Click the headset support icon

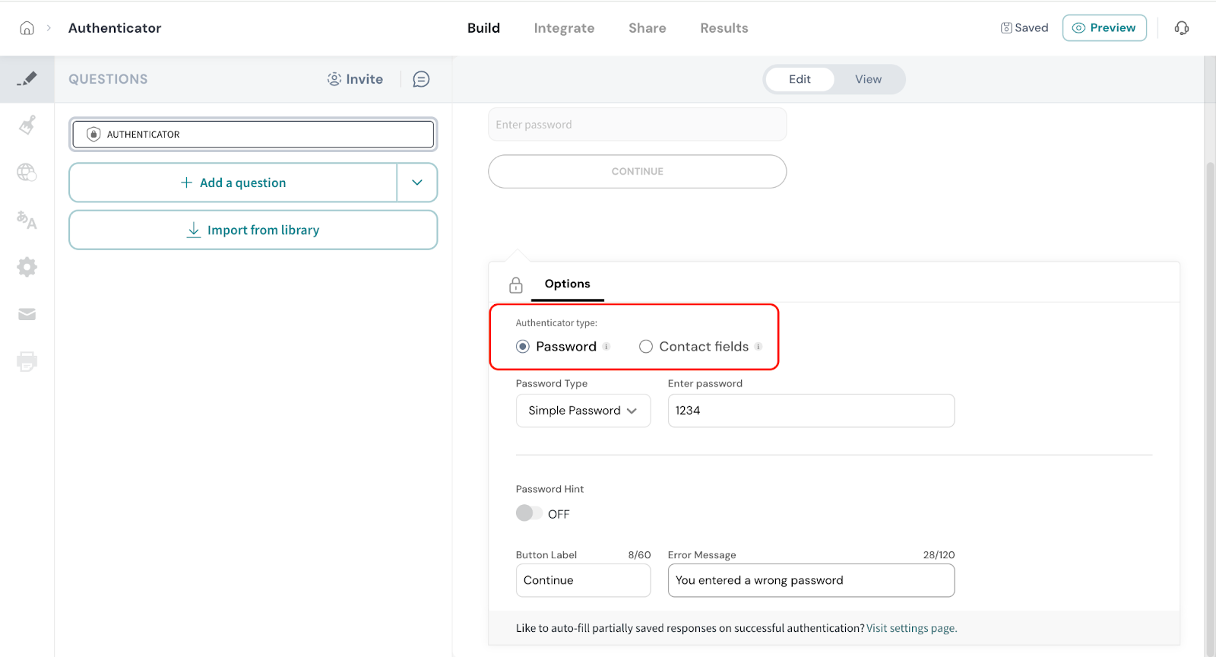click(x=1181, y=28)
